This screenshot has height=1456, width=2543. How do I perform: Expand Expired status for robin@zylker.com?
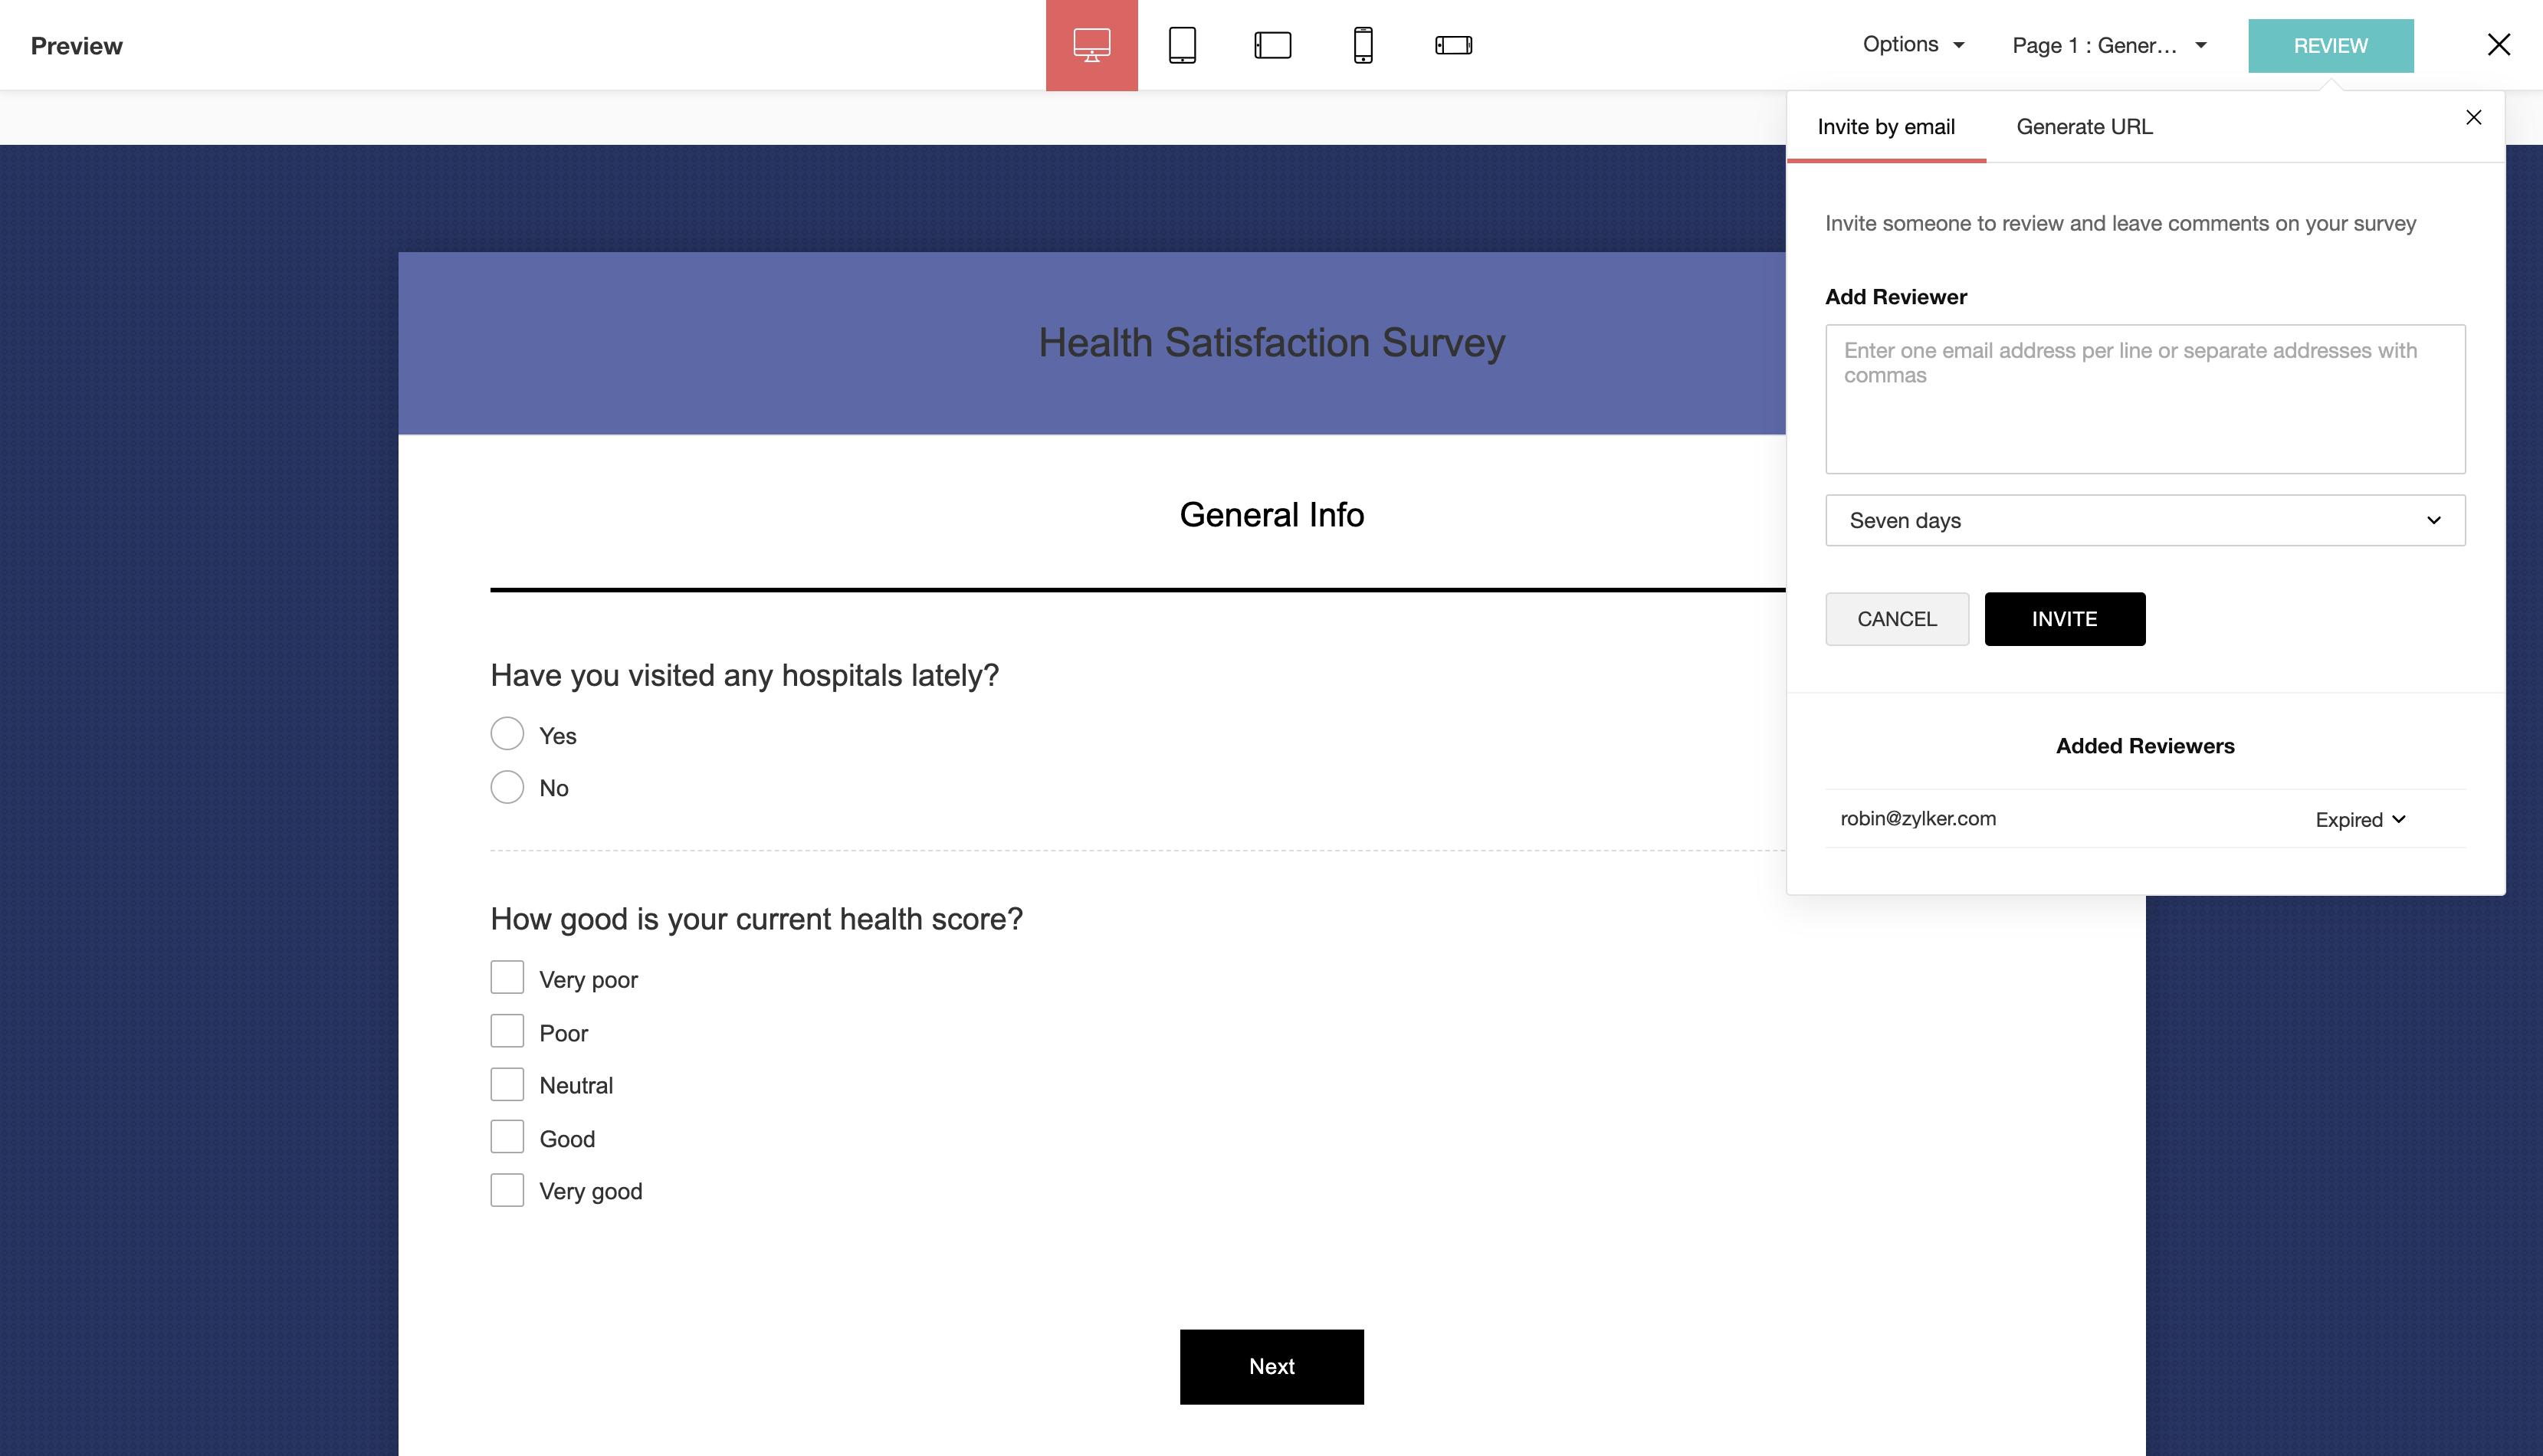click(2360, 820)
